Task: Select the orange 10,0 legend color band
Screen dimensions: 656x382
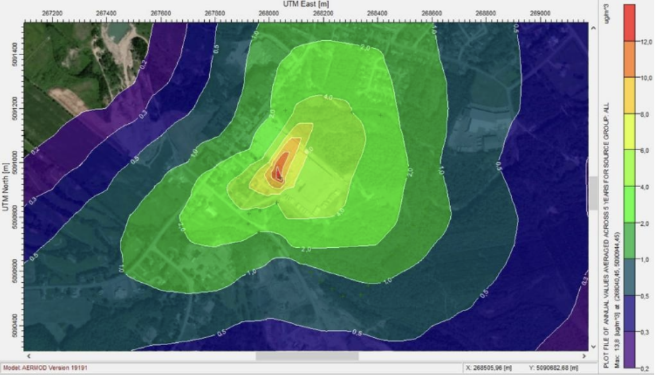Action: click(630, 60)
